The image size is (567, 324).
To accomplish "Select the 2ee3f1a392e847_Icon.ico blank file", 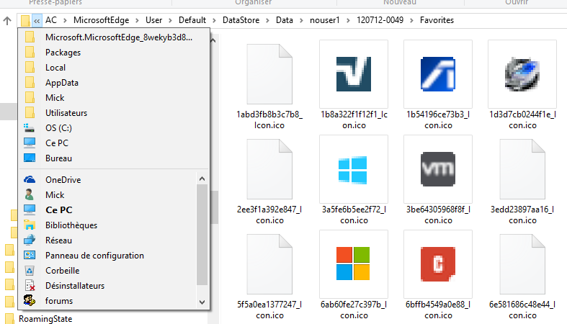I will tap(269, 169).
